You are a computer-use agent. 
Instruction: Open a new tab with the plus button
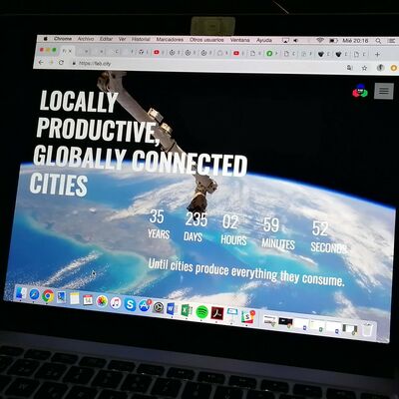pyautogui.click(x=377, y=54)
